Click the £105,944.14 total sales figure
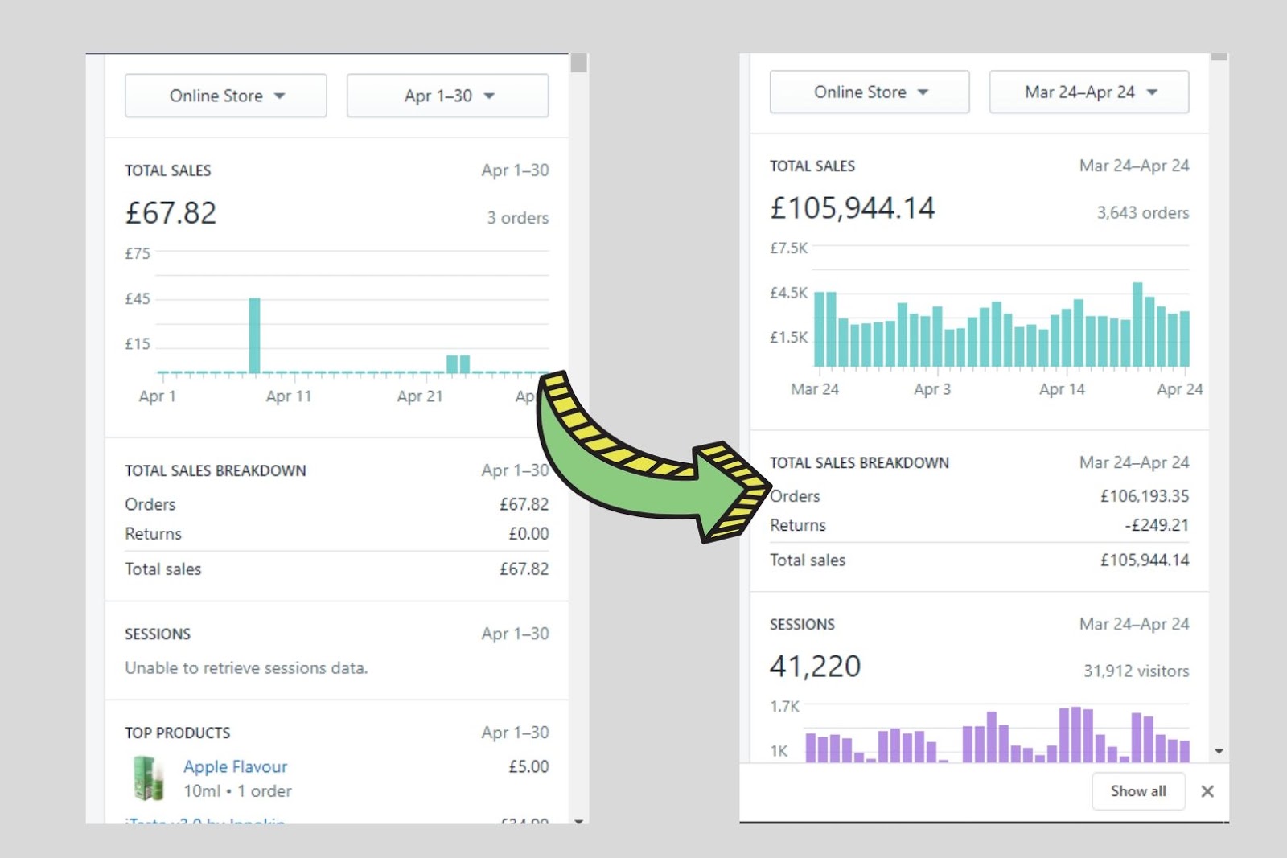Screen dimensions: 1287x858 click(853, 208)
